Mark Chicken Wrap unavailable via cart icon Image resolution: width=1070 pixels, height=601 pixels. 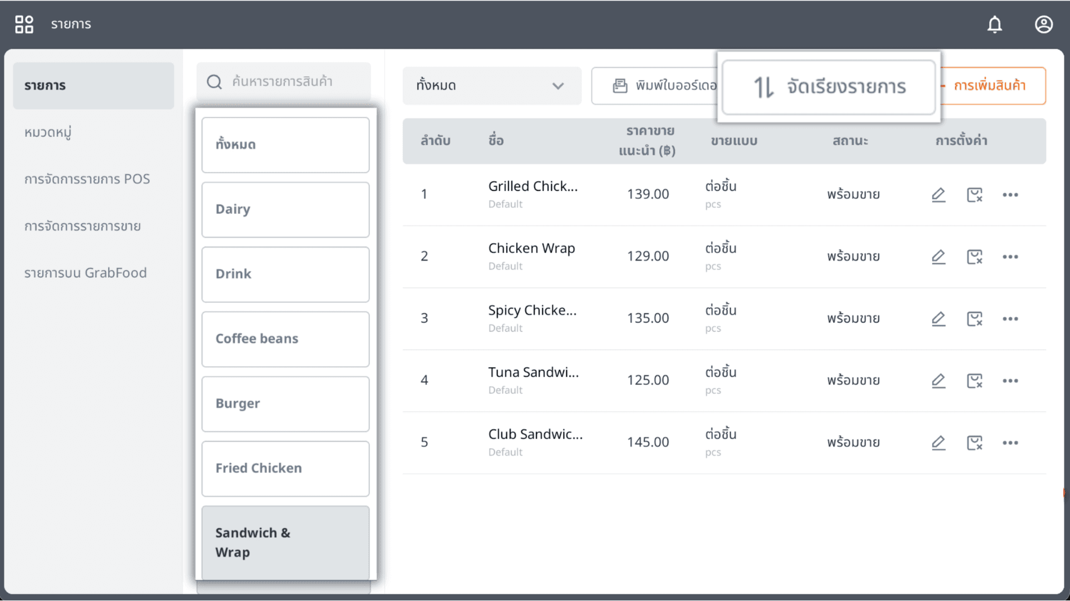tap(974, 257)
